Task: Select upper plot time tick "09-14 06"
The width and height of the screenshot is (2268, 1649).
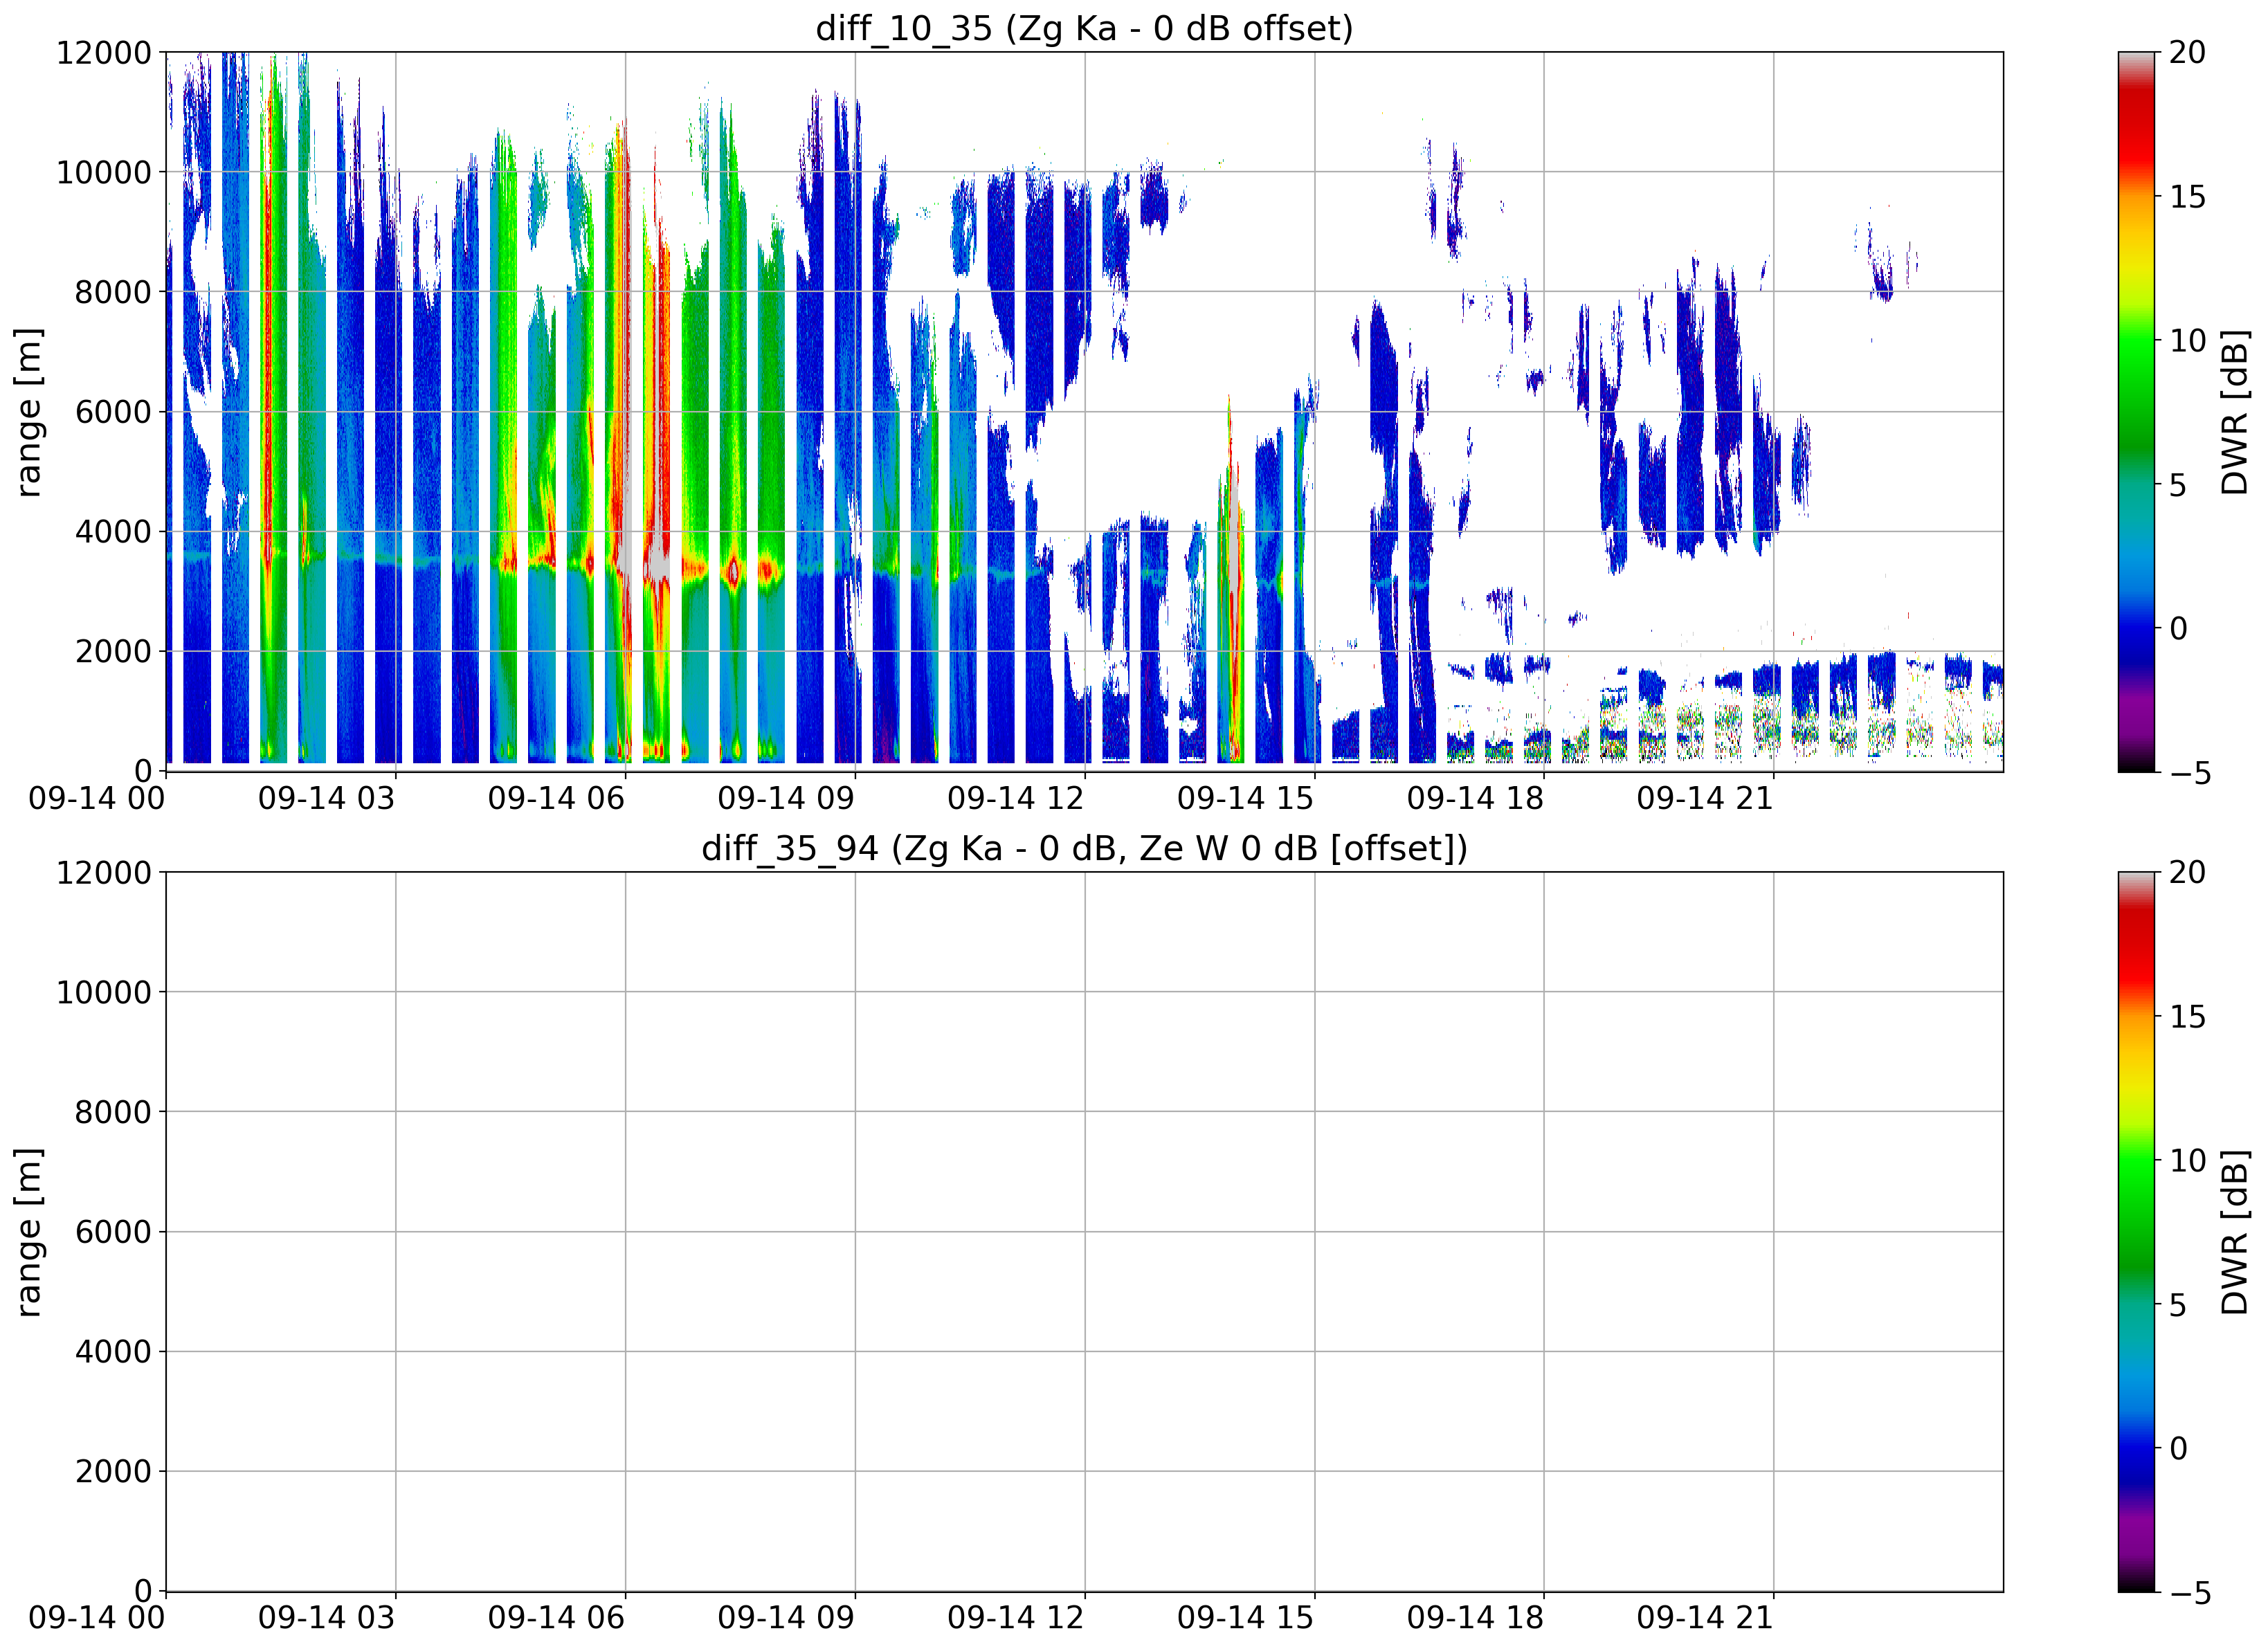Action: [x=556, y=799]
